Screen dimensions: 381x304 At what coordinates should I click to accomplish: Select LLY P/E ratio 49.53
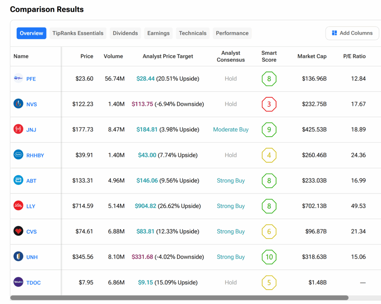pyautogui.click(x=358, y=206)
